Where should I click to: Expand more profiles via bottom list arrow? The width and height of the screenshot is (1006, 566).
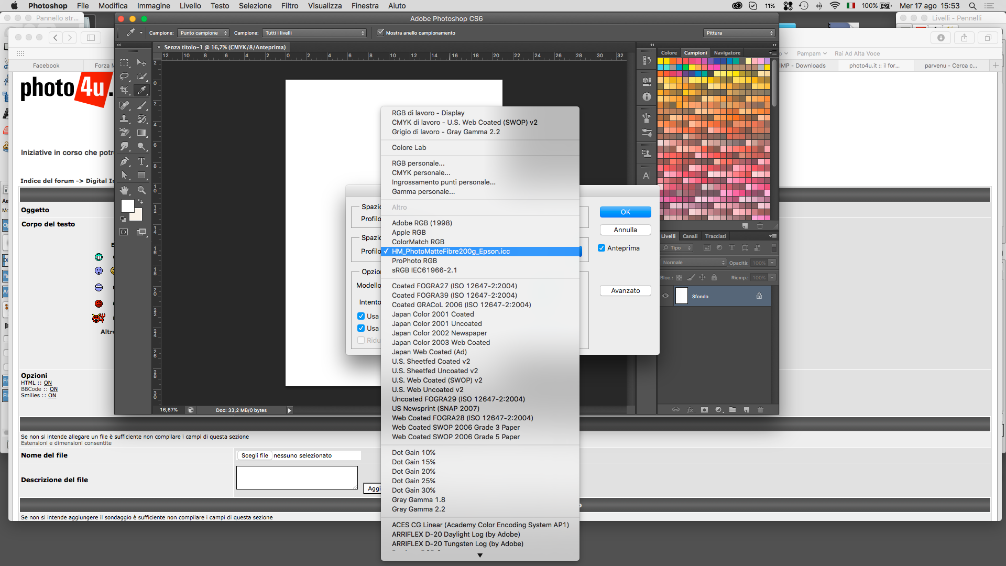coord(480,556)
